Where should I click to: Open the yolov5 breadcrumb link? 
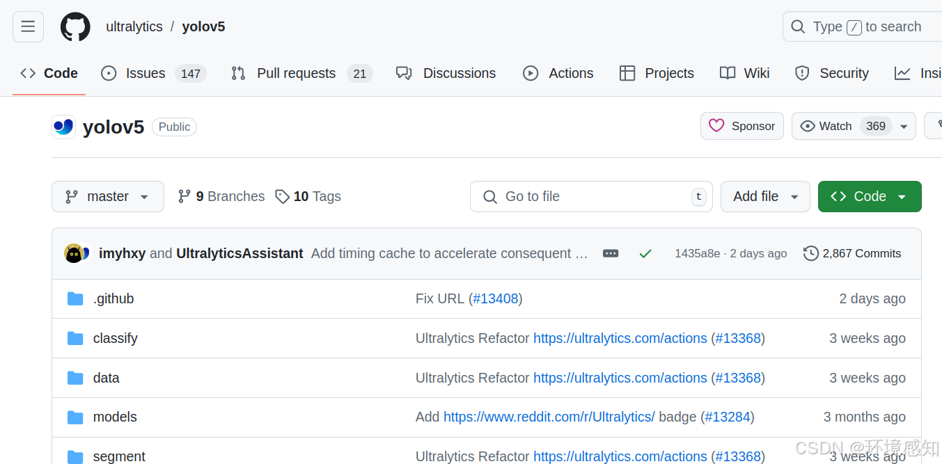[x=203, y=27]
